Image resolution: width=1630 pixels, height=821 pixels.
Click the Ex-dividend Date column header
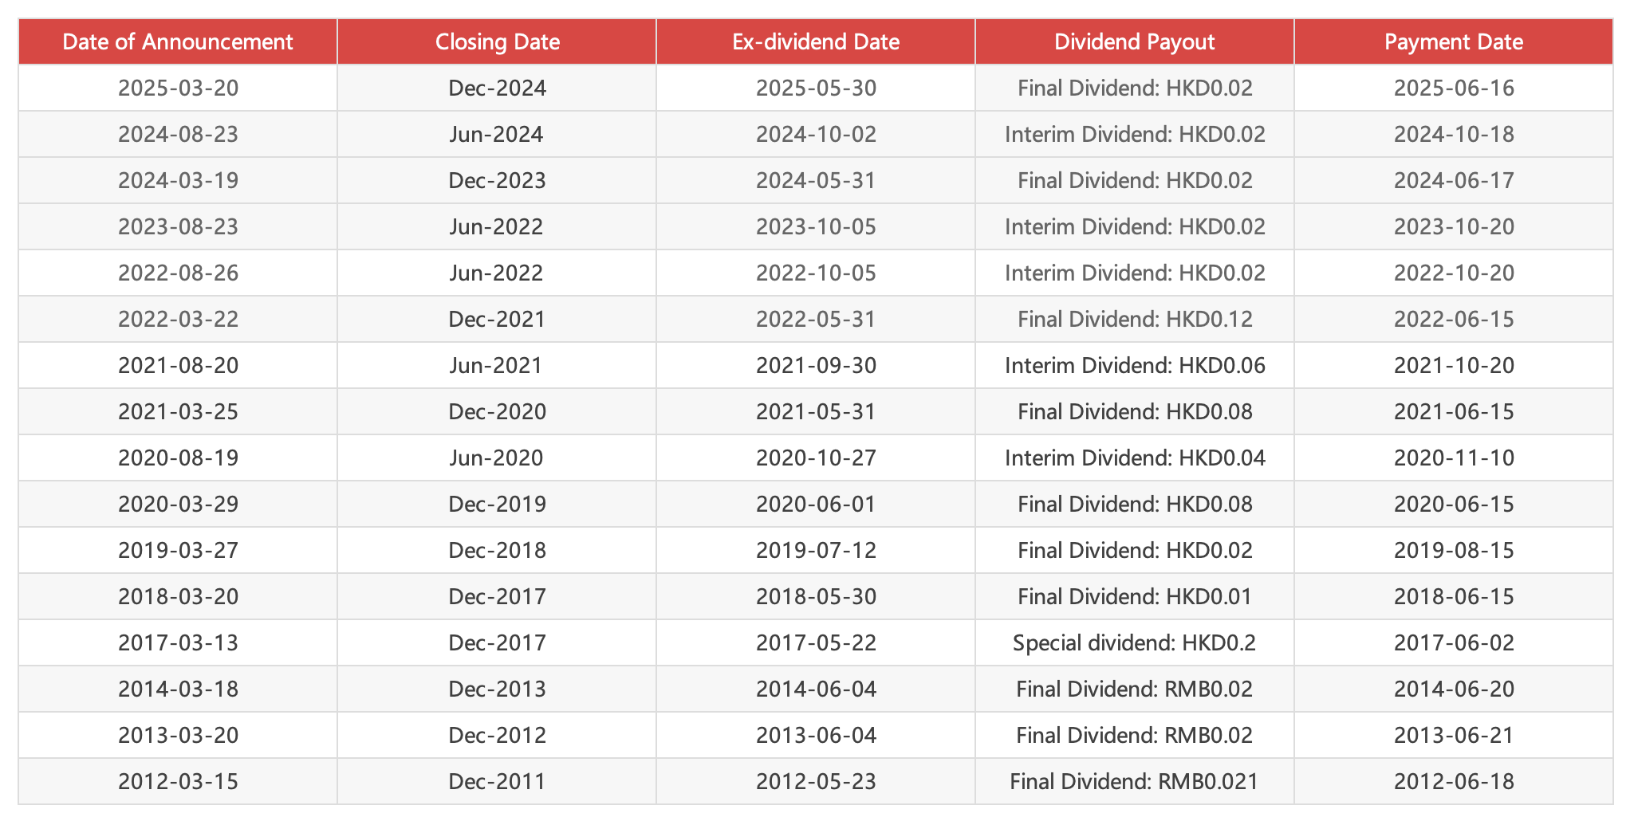click(816, 41)
